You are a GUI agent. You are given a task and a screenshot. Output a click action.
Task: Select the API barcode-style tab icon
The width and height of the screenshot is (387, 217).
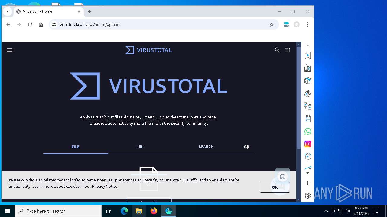pos(246,147)
